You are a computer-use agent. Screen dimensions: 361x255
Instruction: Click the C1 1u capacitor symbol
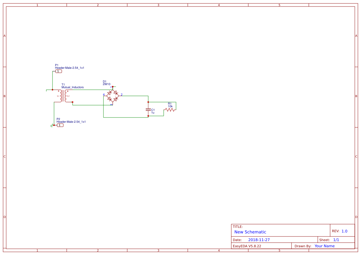coord(148,110)
